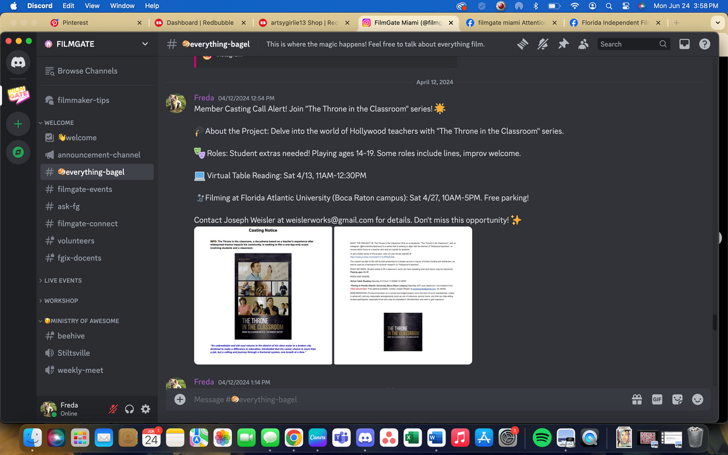Open Inbox icon in header
The image size is (728, 455).
684,44
